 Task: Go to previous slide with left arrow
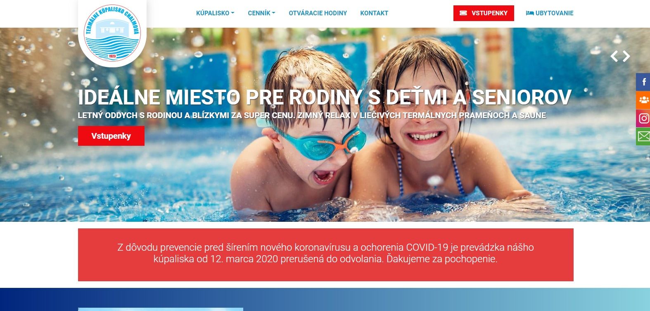[x=614, y=56]
